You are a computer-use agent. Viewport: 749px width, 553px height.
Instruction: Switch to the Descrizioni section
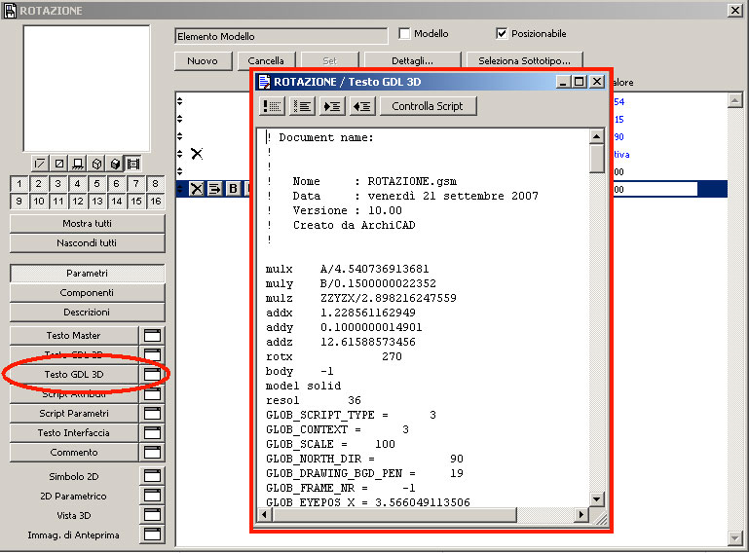pyautogui.click(x=87, y=313)
